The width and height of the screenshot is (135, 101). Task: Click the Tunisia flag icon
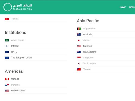coord(7,19)
